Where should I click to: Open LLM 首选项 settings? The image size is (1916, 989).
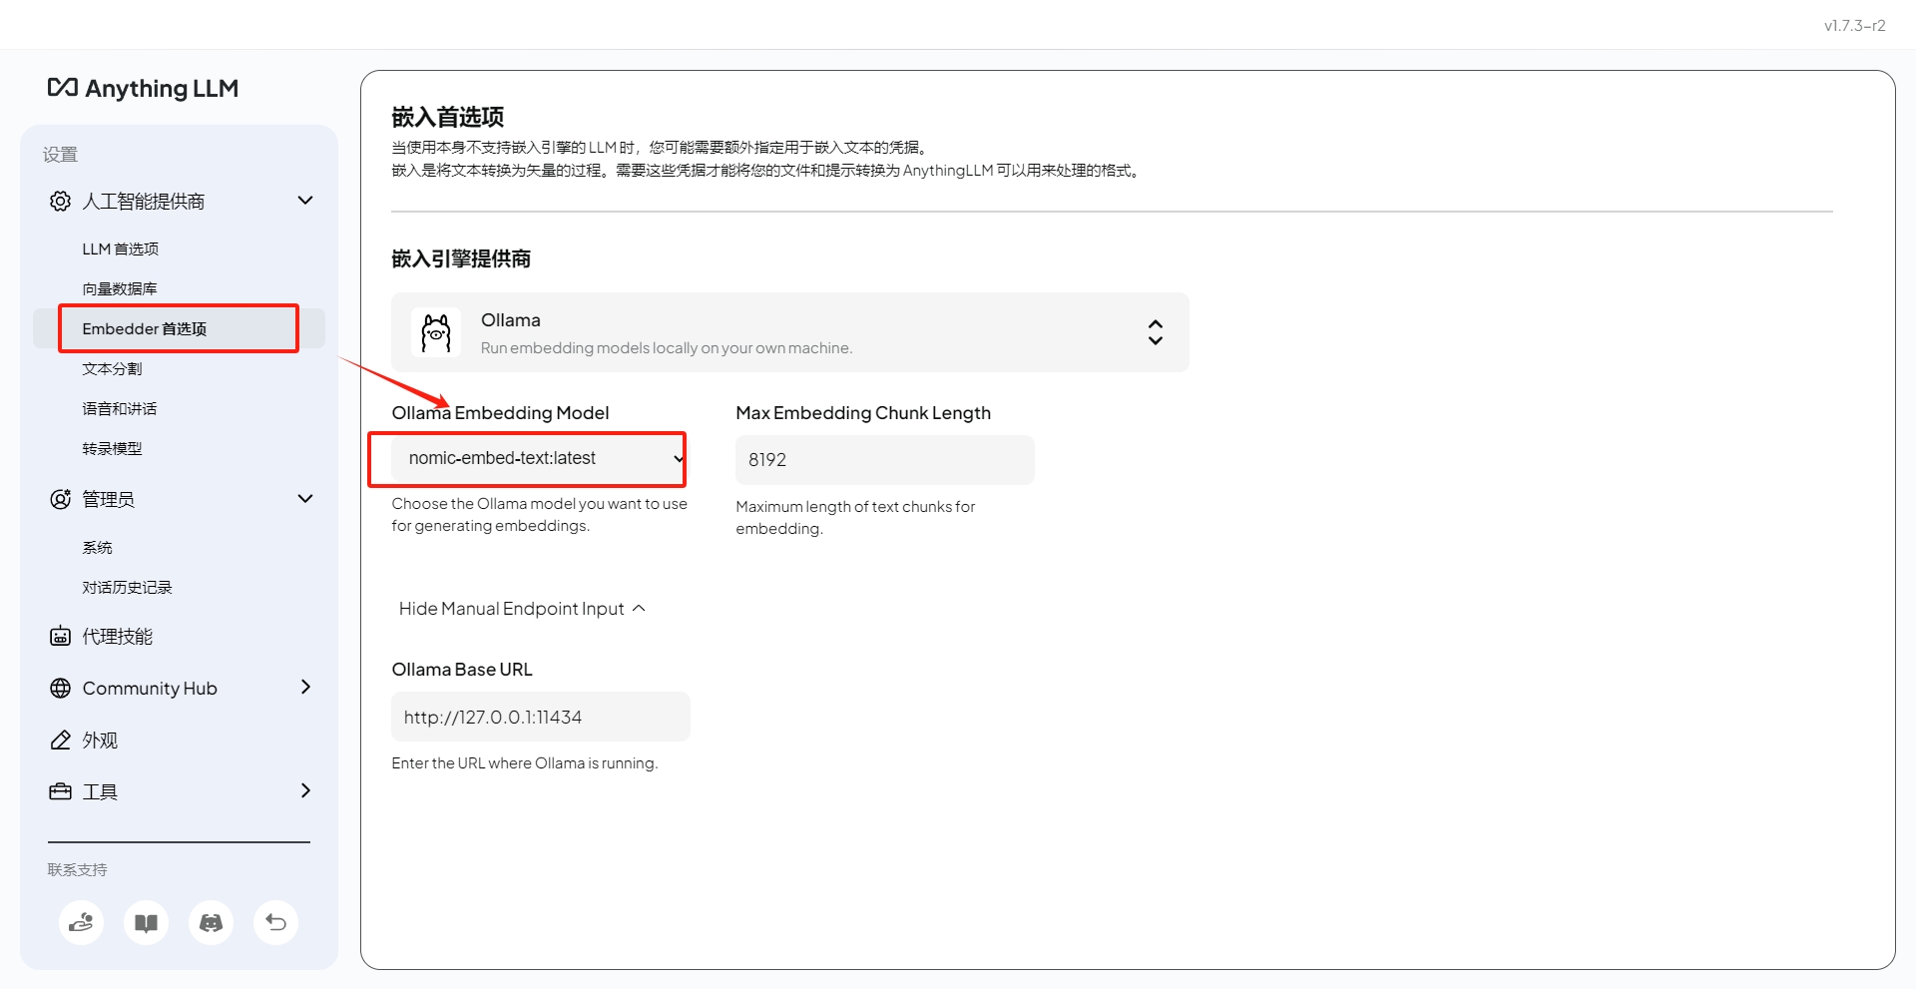point(120,248)
